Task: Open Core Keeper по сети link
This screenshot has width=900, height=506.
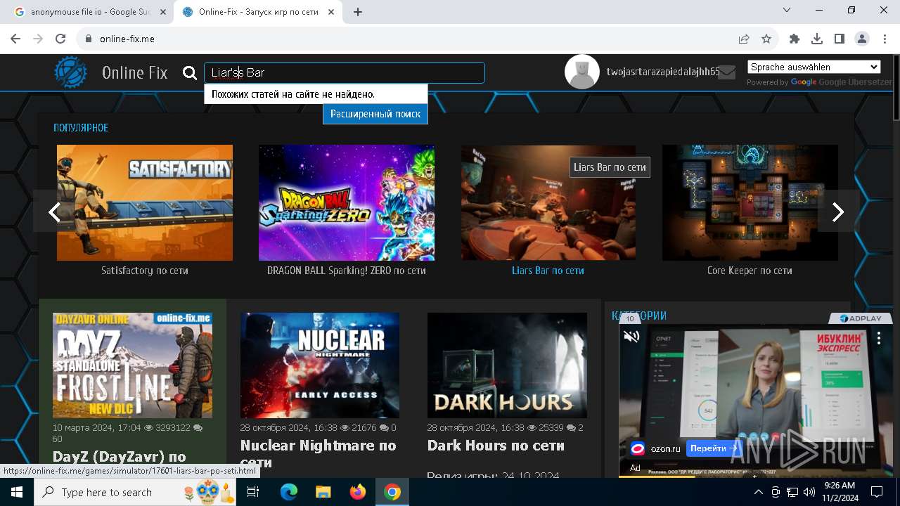Action: (750, 271)
